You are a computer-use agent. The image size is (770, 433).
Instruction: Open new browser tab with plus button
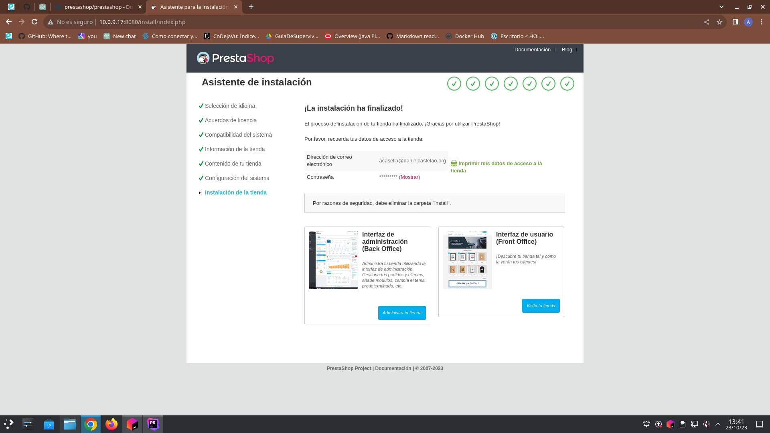coord(251,7)
